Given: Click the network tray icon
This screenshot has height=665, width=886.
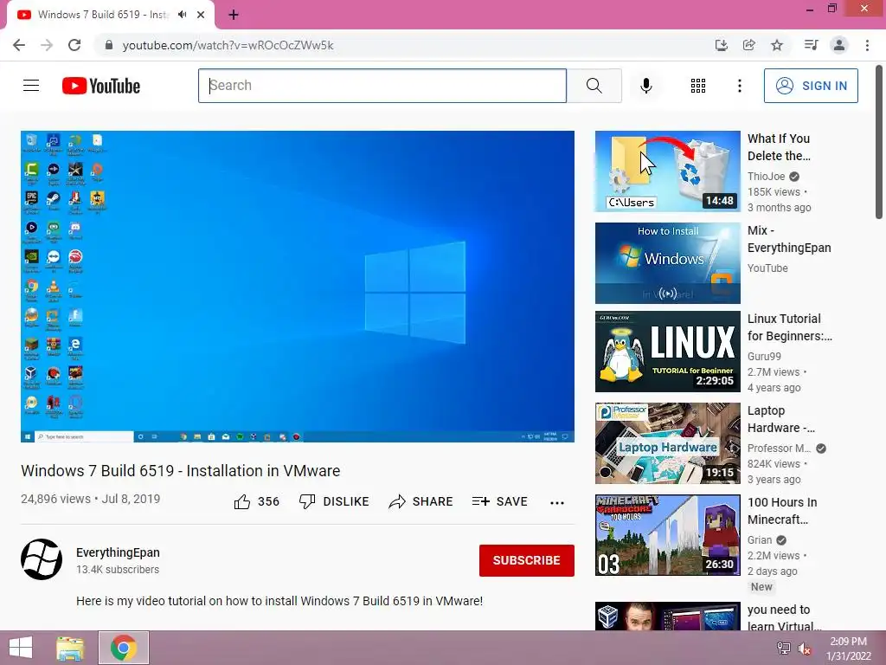Looking at the screenshot, I should click(x=784, y=648).
